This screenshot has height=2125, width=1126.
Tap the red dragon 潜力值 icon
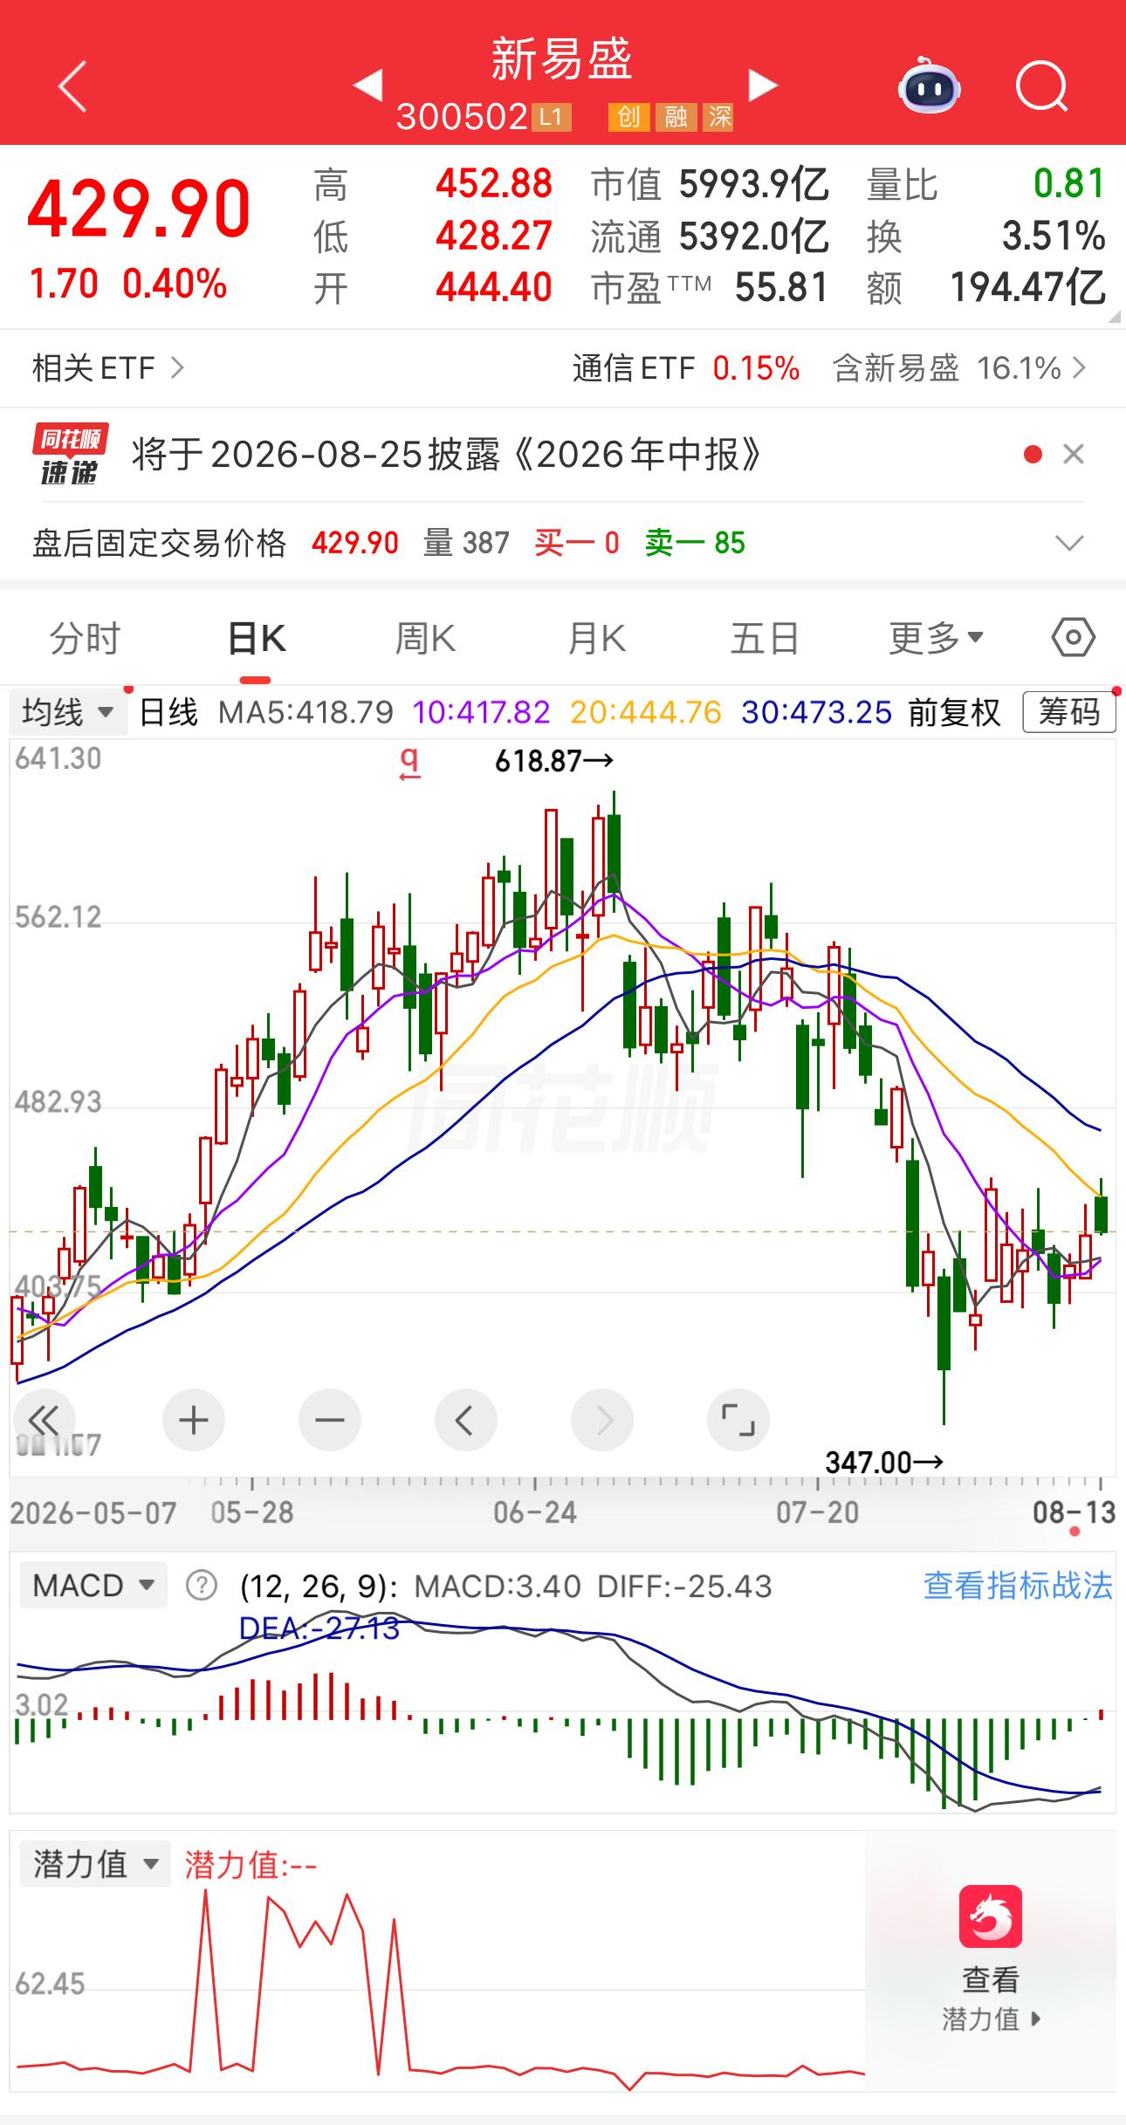pos(990,1916)
